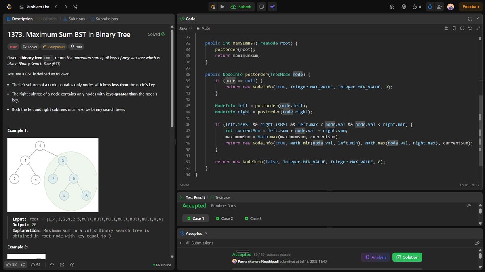Viewport: 485px width, 272px height.
Task: Click the curly braces icon in editor toolbar
Action: pyautogui.click(x=462, y=28)
